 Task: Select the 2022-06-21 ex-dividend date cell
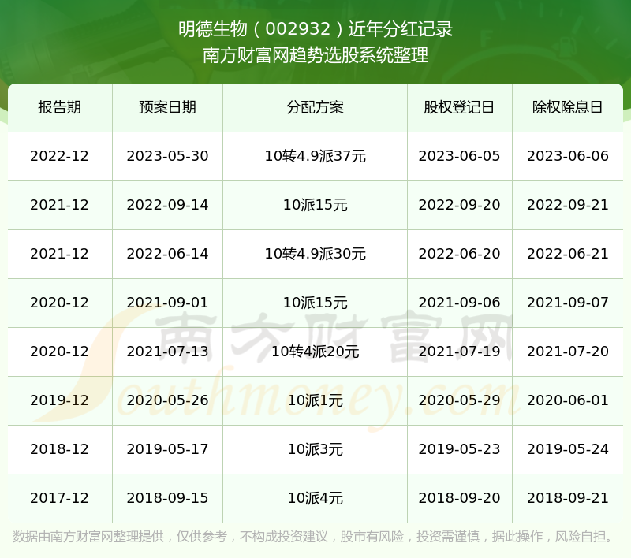pos(567,254)
